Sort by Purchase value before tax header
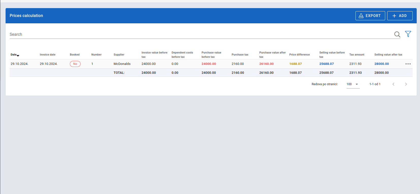 [211, 55]
